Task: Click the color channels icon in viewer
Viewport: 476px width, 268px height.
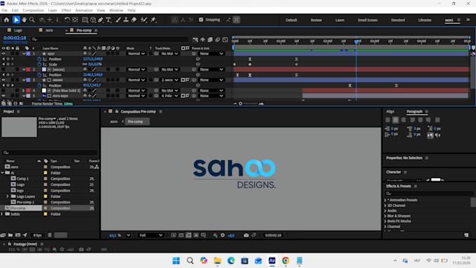Action: (215, 235)
